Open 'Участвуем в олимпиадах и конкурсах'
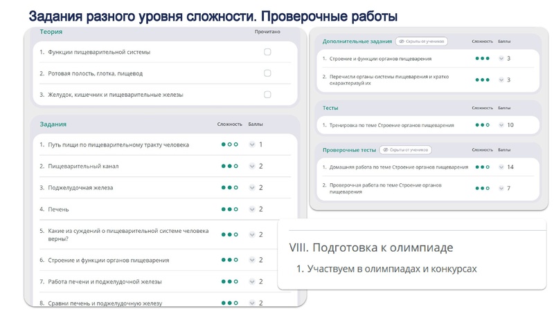The width and height of the screenshot is (554, 311). point(392,269)
